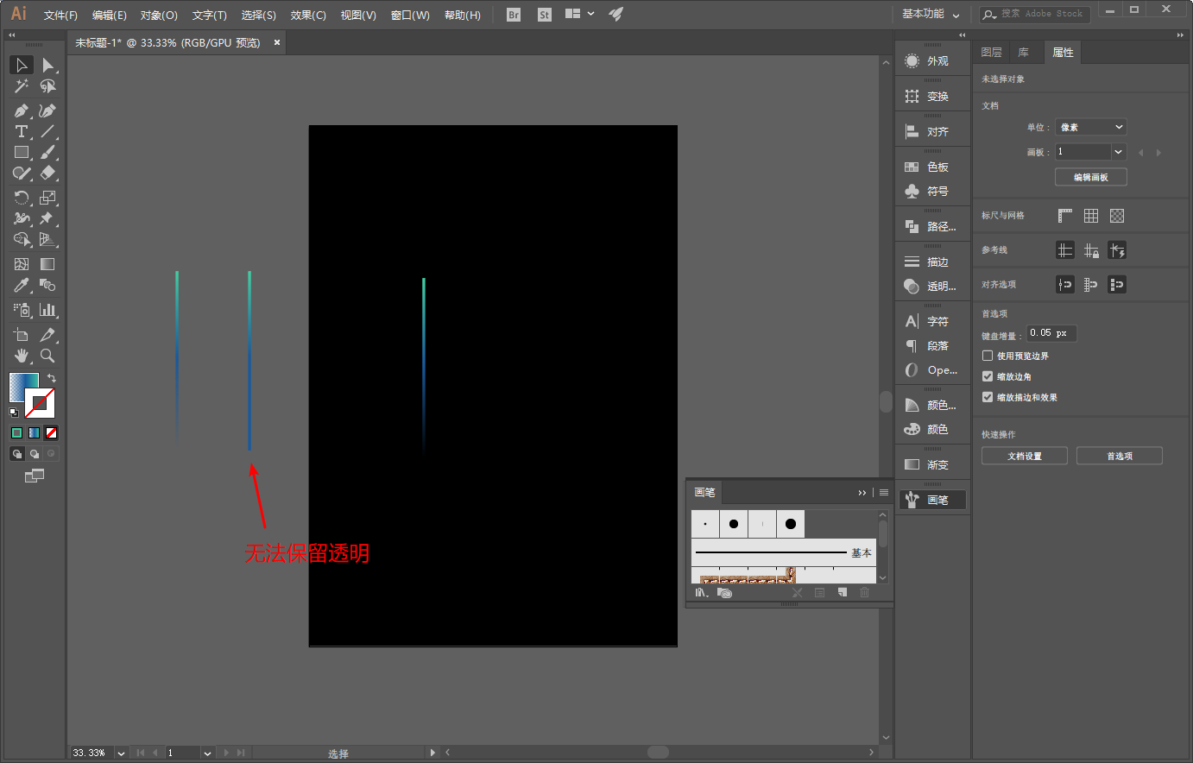This screenshot has height=763, width=1193.
Task: Toggle the grid icon in 标尺与网格
Action: pyautogui.click(x=1091, y=216)
